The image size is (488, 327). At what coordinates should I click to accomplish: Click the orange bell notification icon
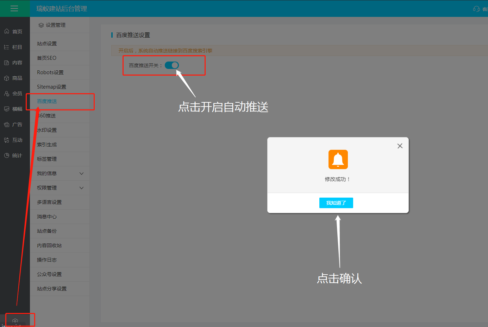(338, 159)
